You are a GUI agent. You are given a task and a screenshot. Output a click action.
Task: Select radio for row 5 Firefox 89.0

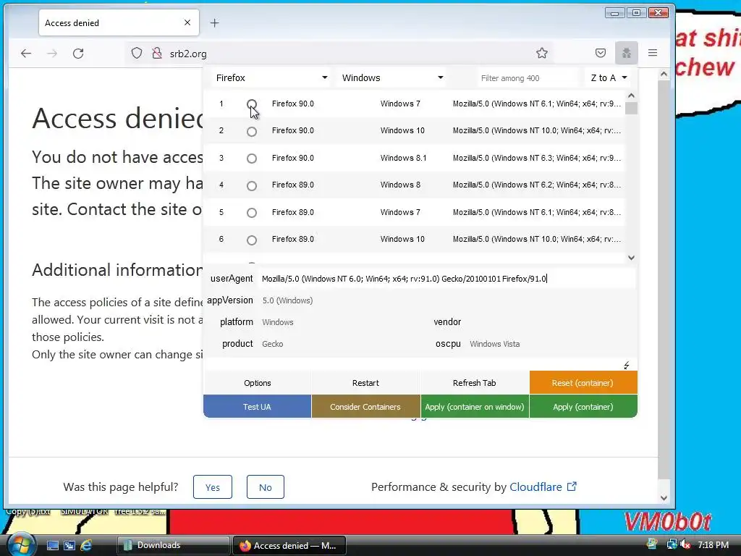pos(252,213)
